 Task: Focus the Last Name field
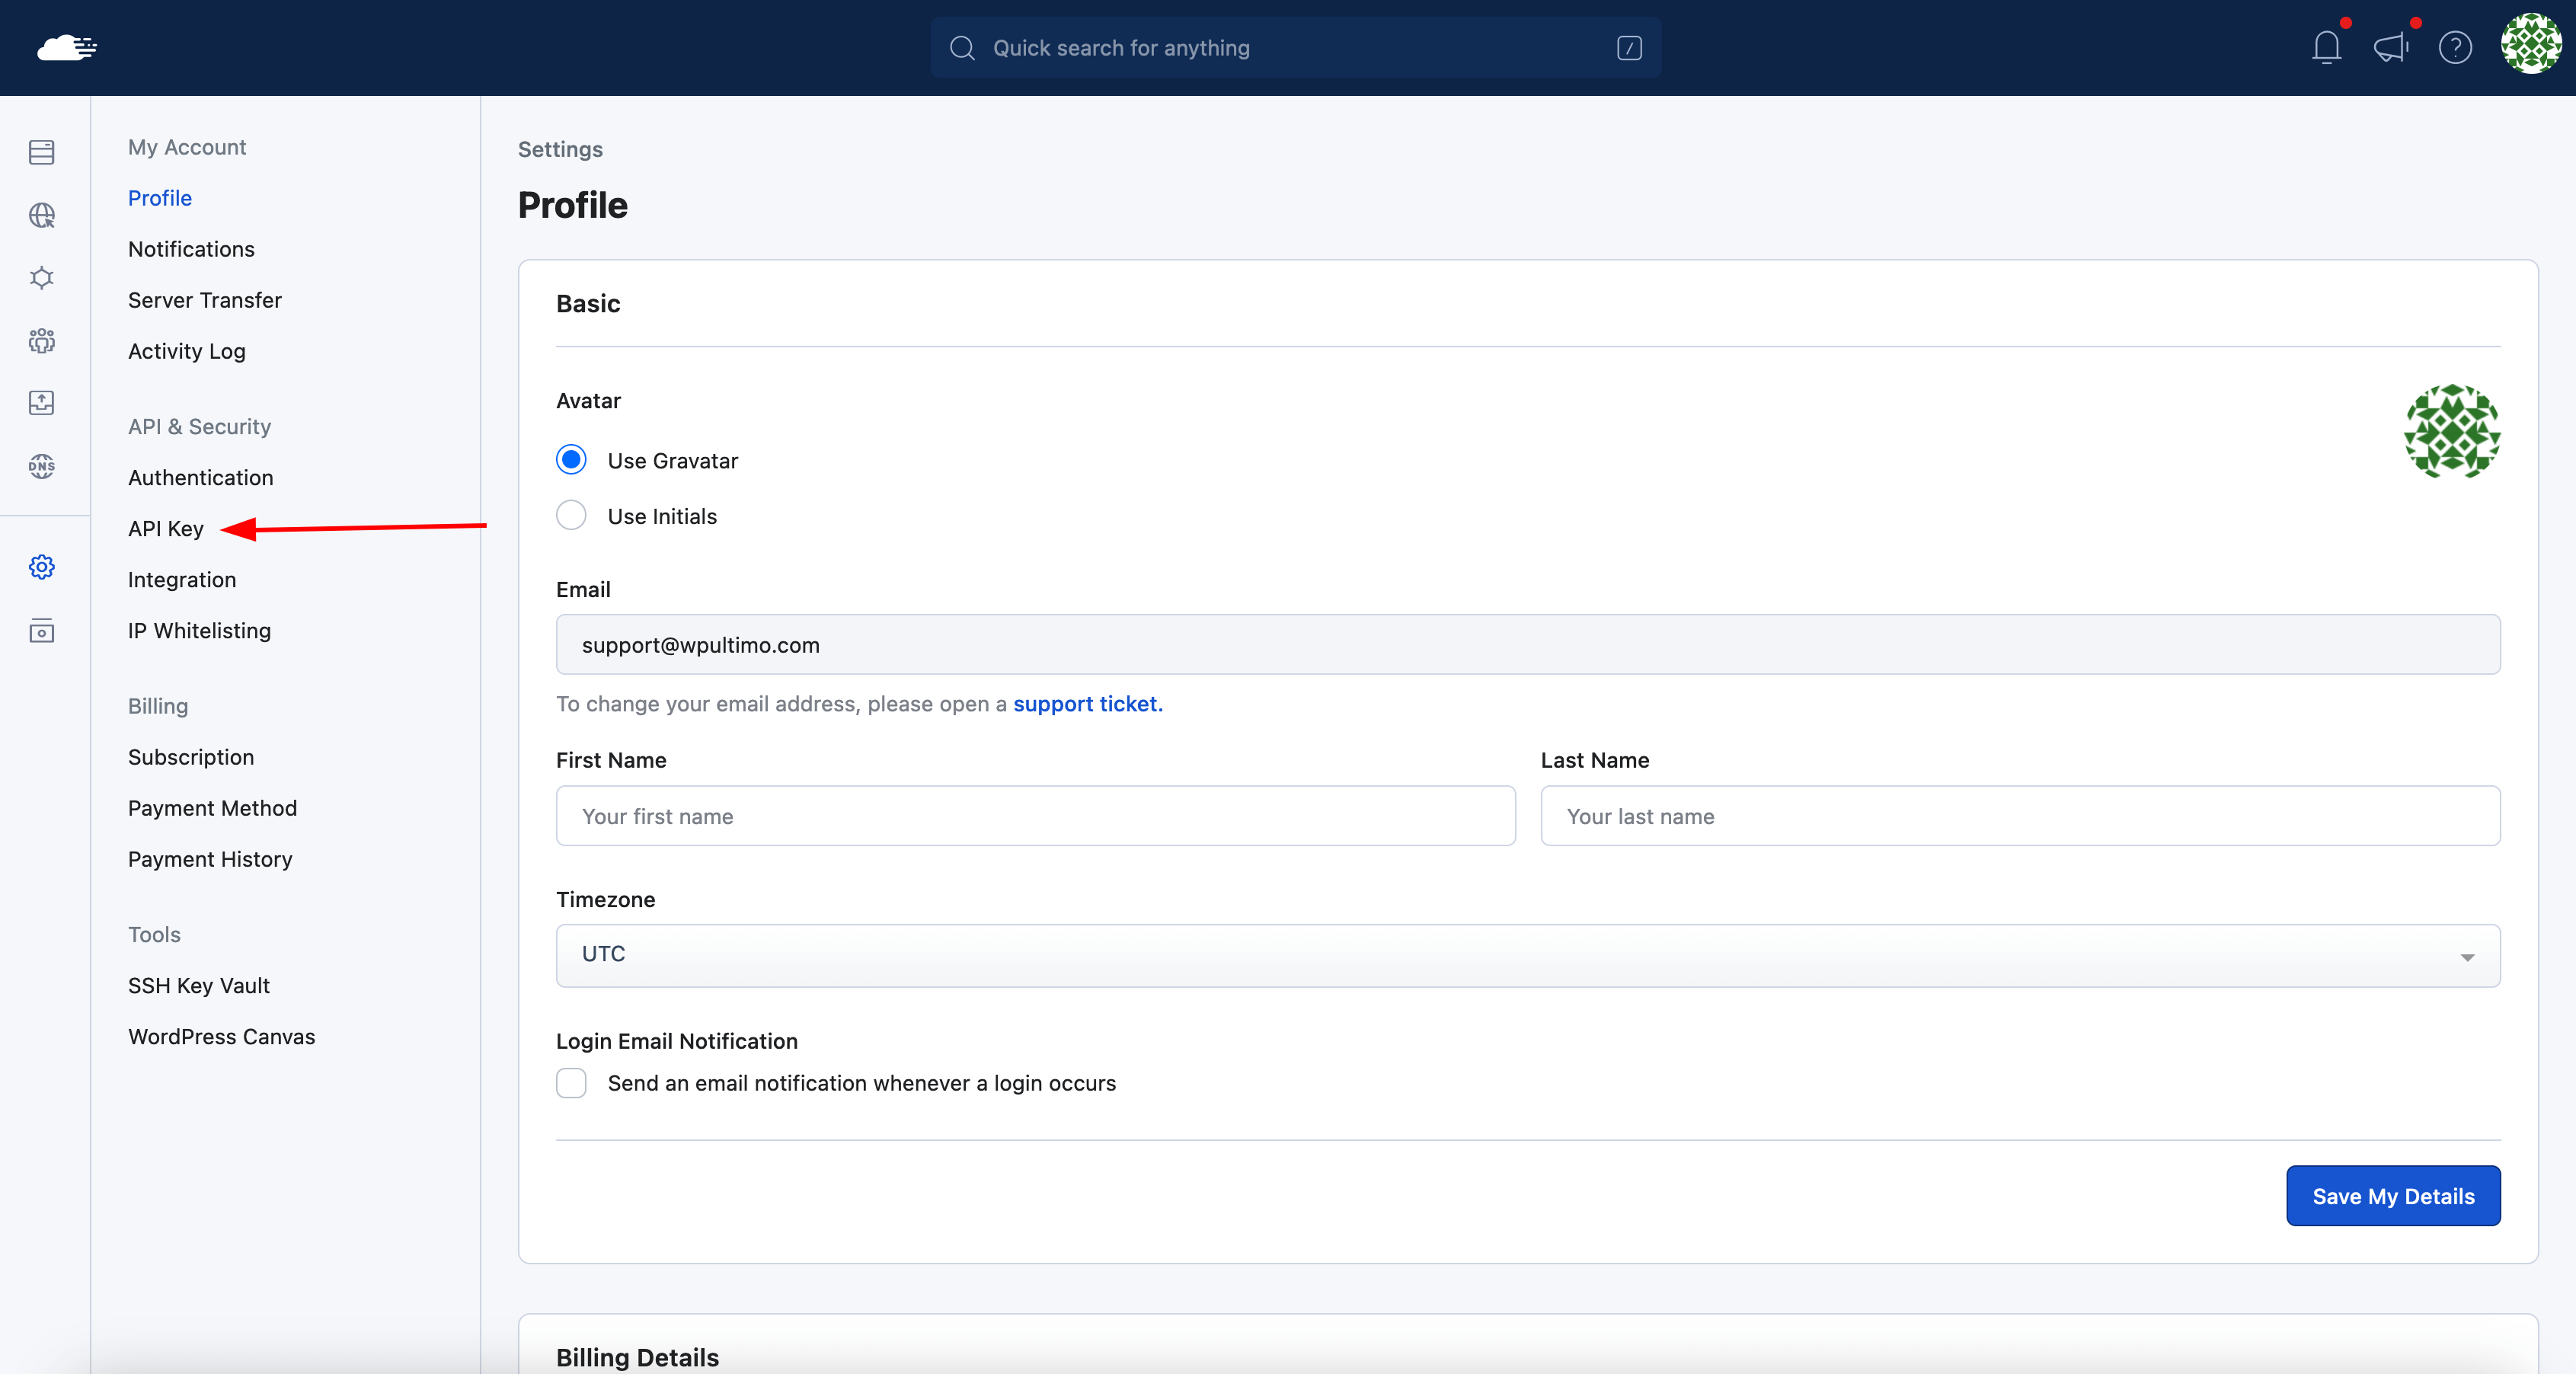tap(2020, 816)
